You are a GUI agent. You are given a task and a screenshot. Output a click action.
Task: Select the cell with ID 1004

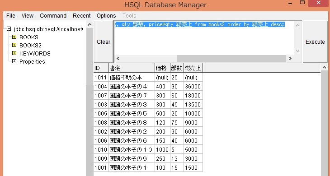[x=101, y=87]
